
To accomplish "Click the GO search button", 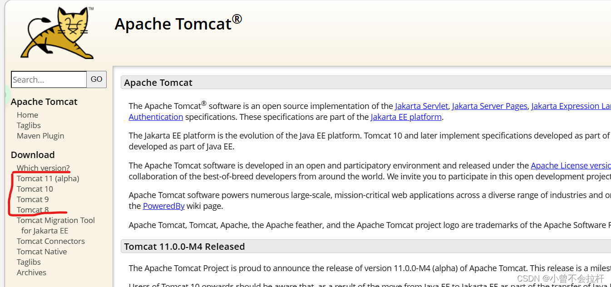I will pyautogui.click(x=97, y=79).
